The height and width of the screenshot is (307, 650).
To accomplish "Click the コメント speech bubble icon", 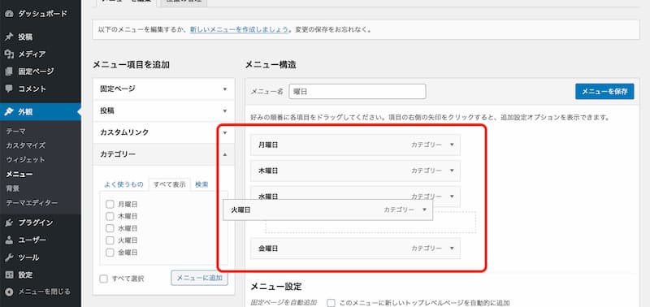I will (9, 89).
